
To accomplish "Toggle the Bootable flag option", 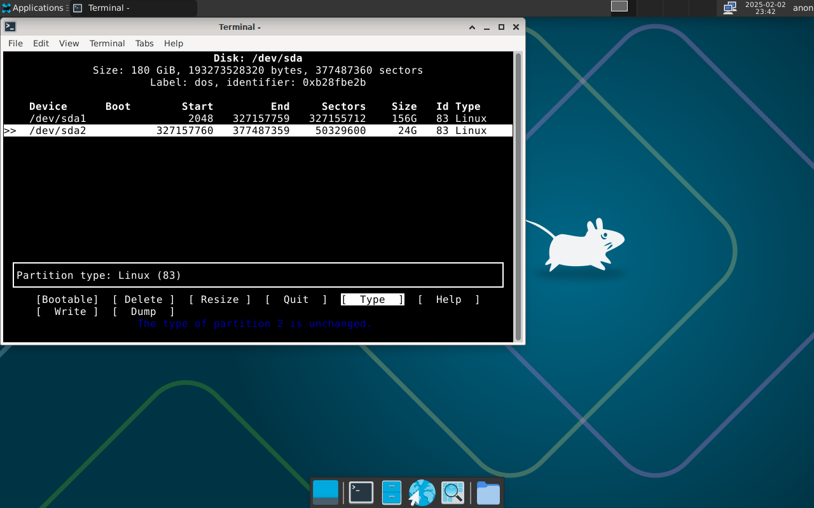I will tap(67, 300).
